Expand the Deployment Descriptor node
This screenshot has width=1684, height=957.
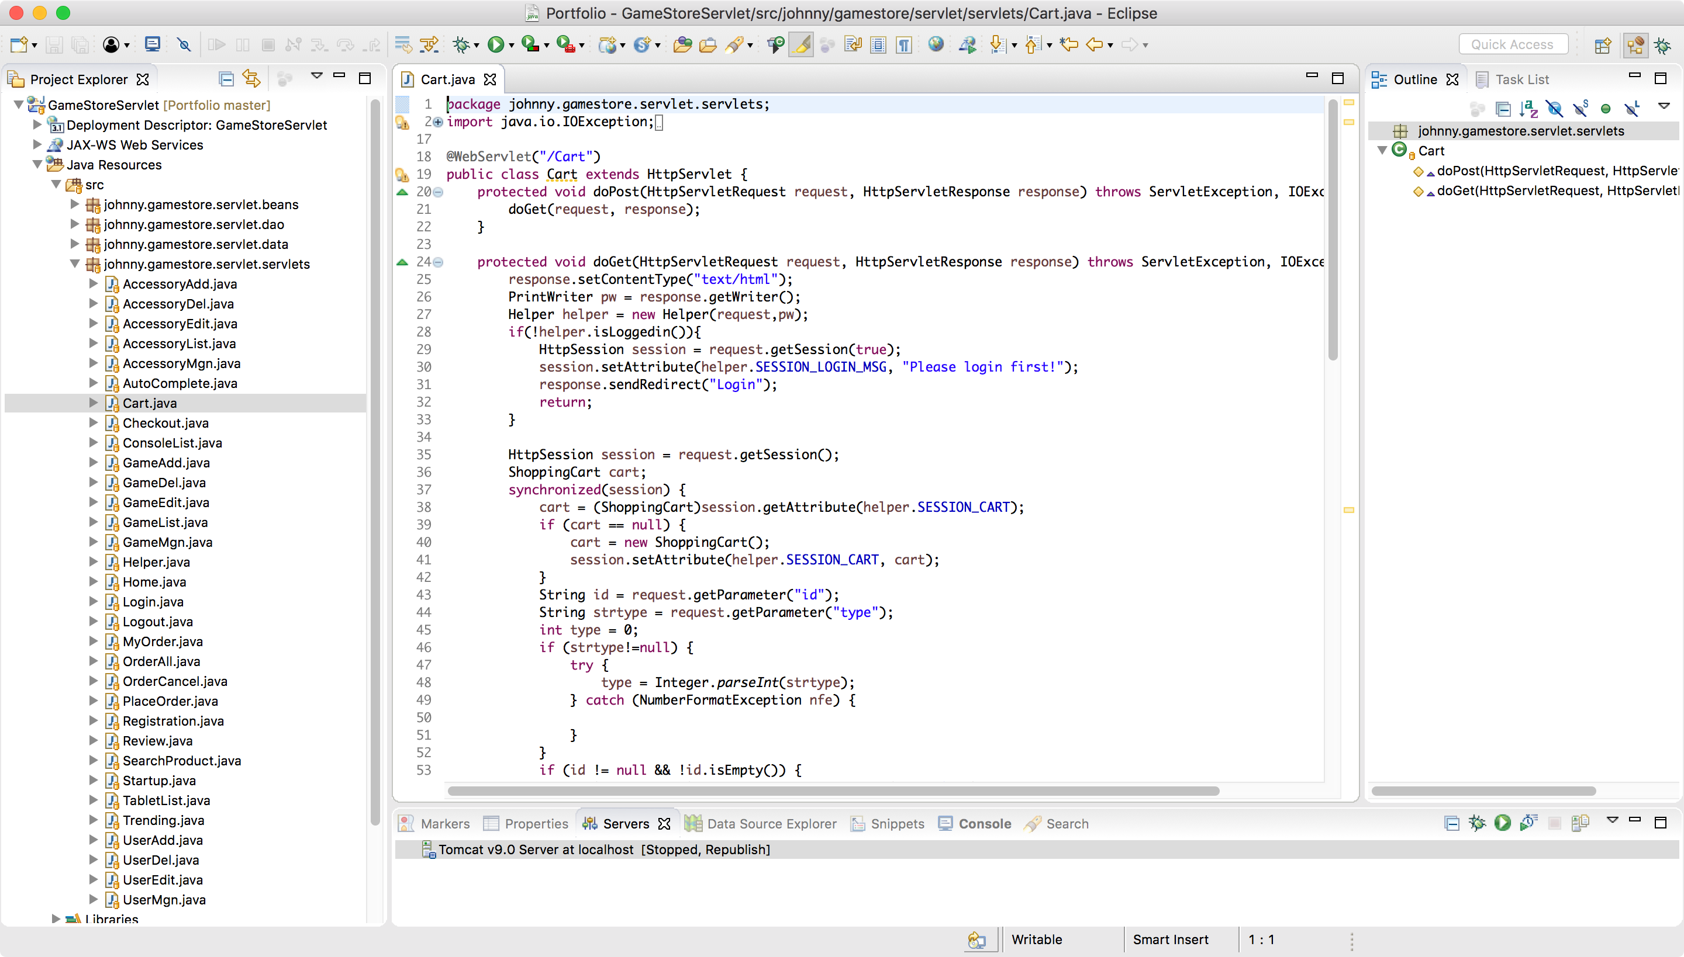click(37, 124)
